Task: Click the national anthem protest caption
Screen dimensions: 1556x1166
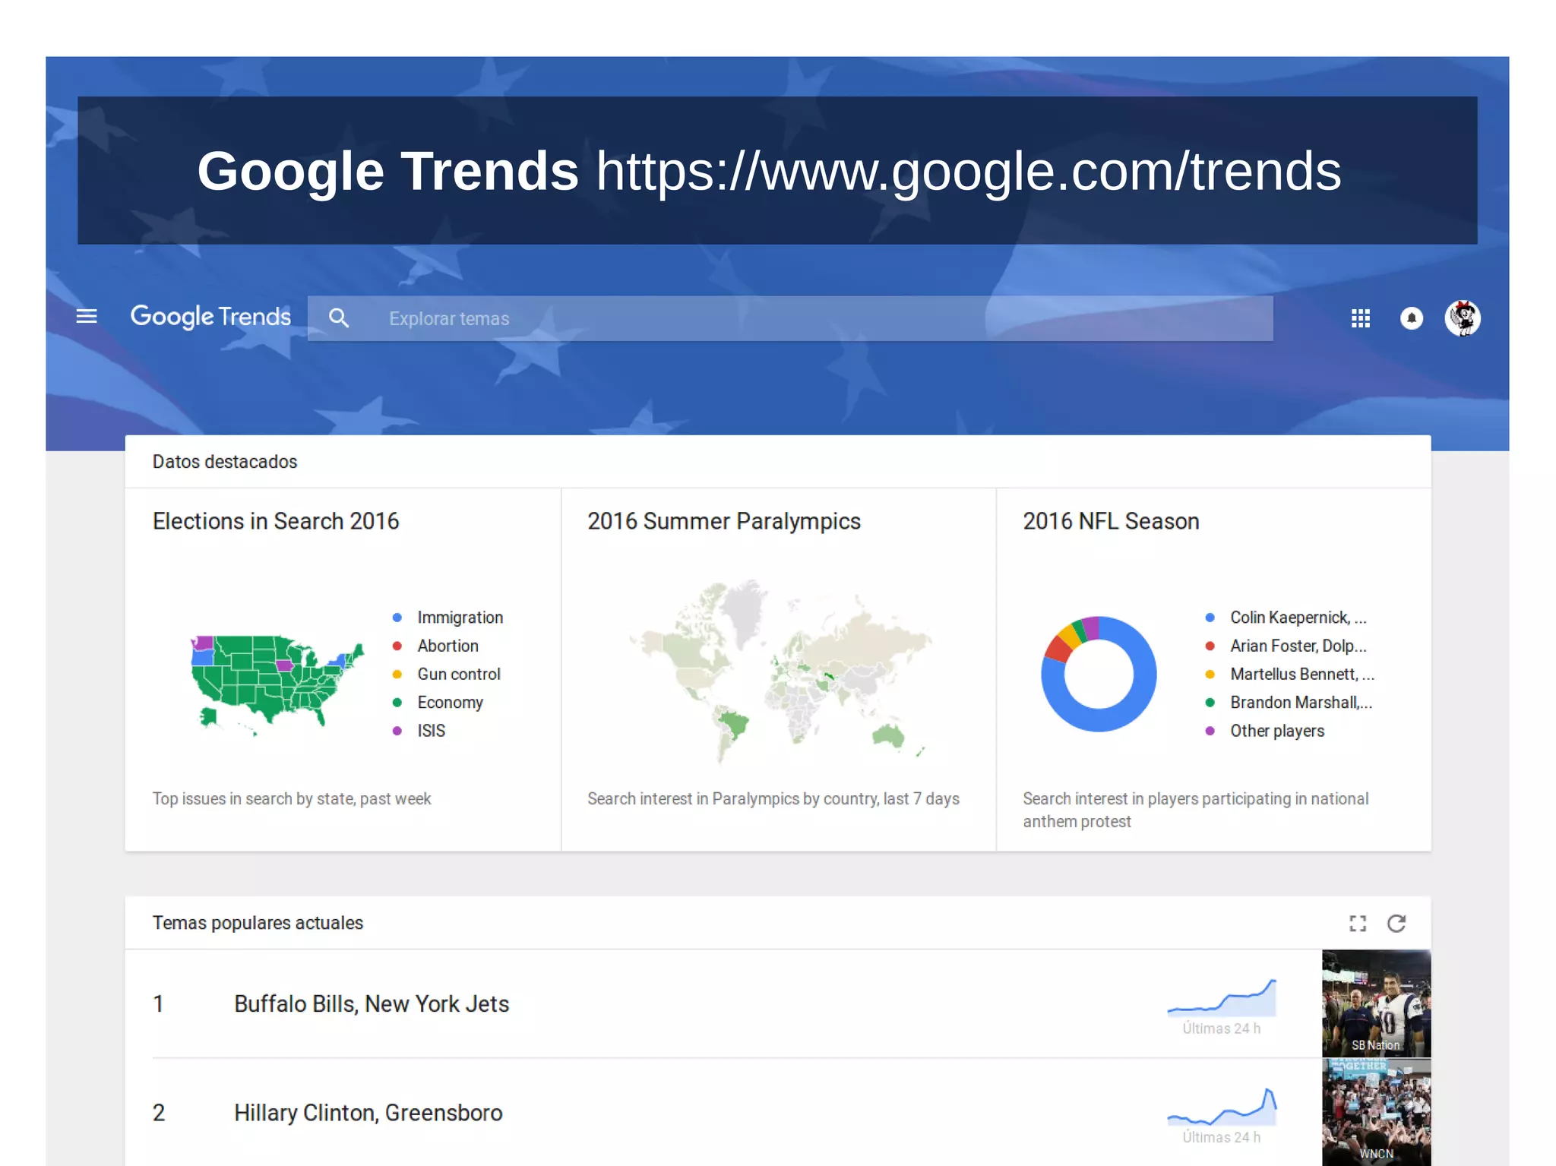Action: [x=1196, y=810]
